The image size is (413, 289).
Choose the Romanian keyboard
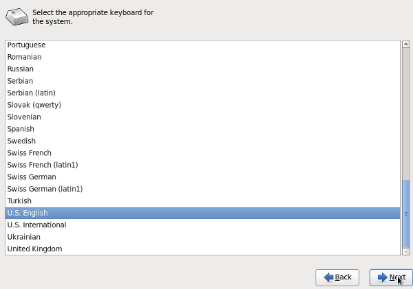coord(202,57)
